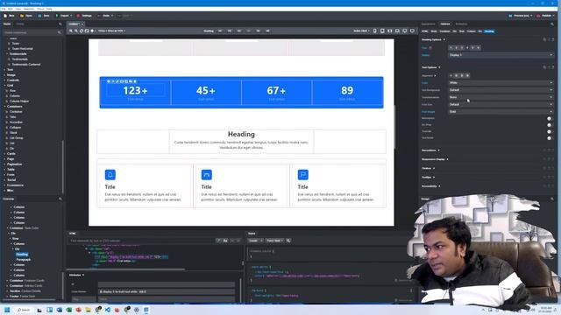This screenshot has width=561, height=315.
Task: Select the extra-wide screen preview size icon
Action: click(413, 31)
